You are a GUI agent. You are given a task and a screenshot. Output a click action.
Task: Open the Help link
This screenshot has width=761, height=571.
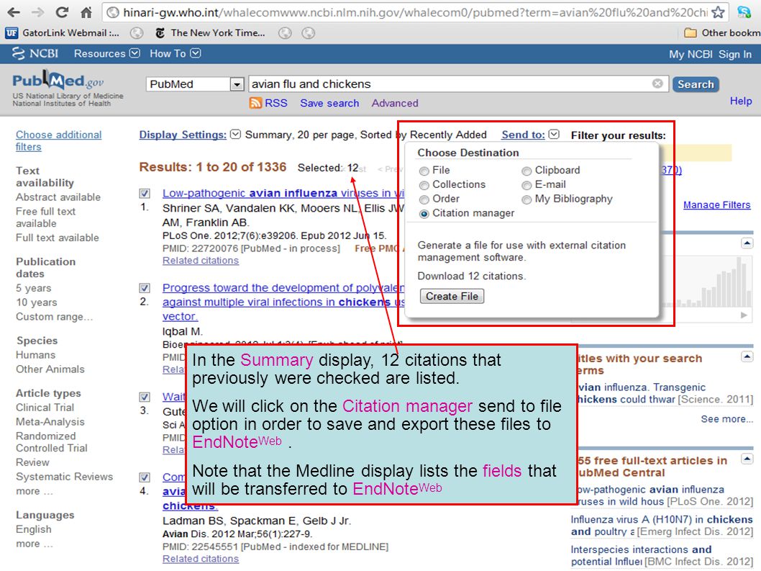(741, 101)
